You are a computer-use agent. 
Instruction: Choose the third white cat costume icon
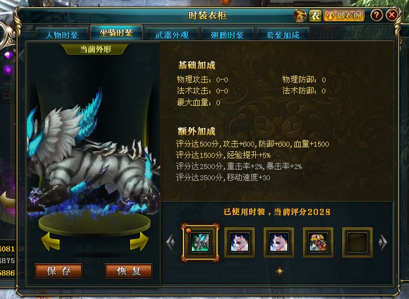[x=279, y=242]
